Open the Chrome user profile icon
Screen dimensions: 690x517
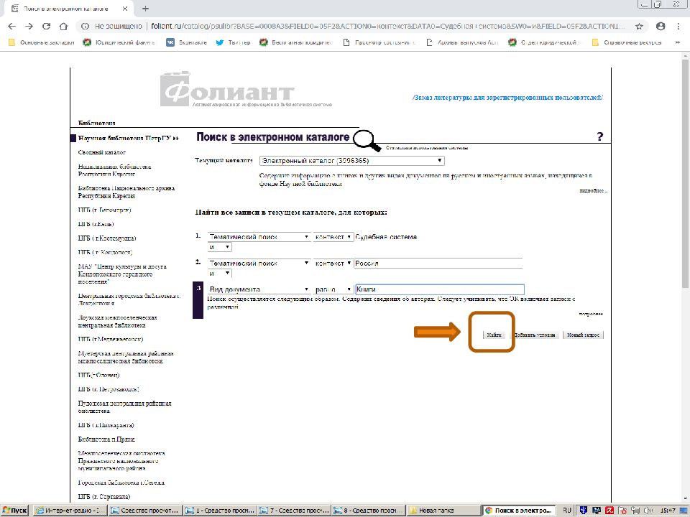point(660,26)
